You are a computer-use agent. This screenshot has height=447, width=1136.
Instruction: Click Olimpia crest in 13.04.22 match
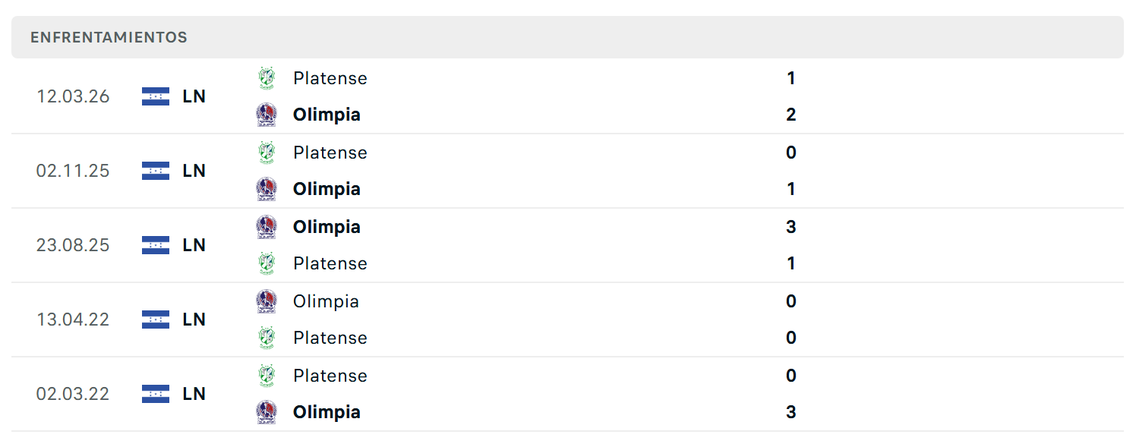(x=266, y=301)
